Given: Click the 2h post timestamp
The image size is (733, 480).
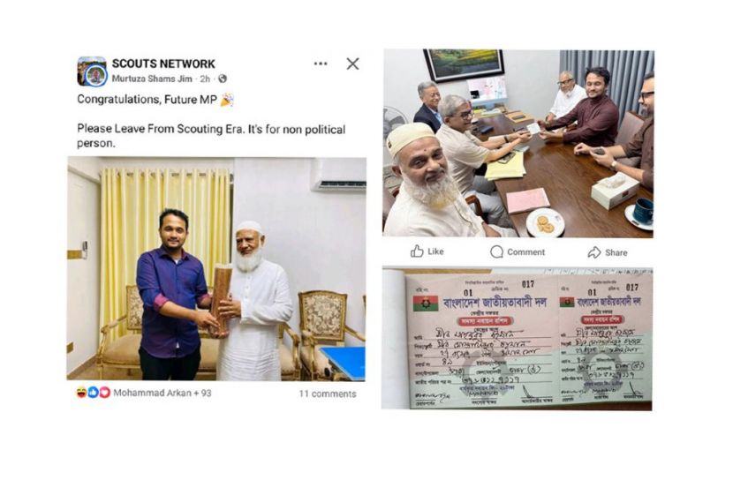Looking at the screenshot, I should coord(205,79).
